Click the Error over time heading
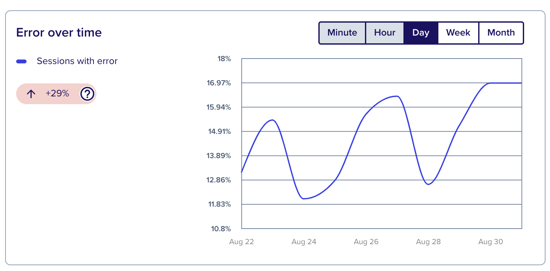The image size is (550, 271). (59, 32)
